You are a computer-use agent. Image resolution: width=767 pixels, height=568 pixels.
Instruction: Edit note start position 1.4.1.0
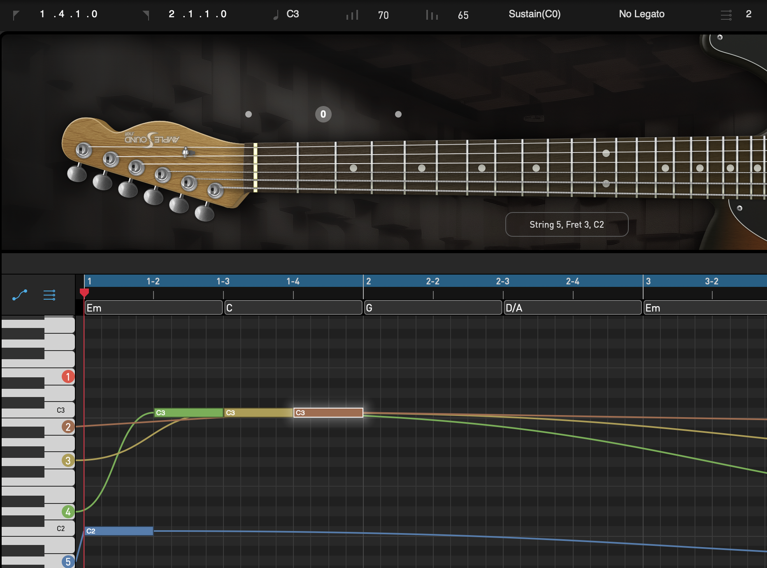click(x=69, y=14)
